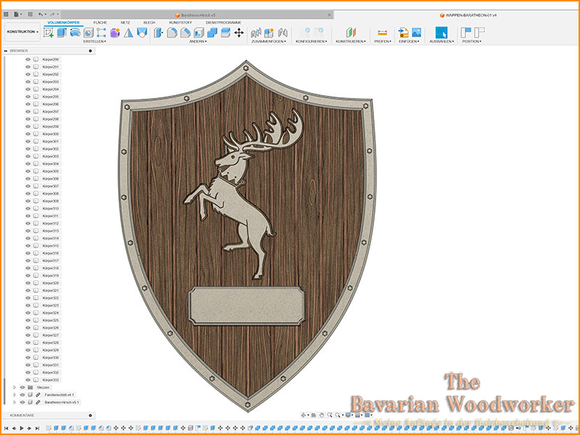Image resolution: width=580 pixels, height=435 pixels.
Task: Choose the Orbit navigation icon
Action: point(303,415)
